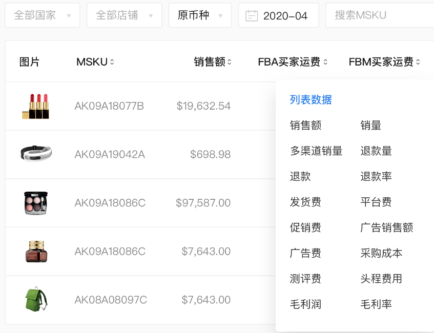Image resolution: width=434 pixels, height=333 pixels.
Task: Select 毛利润 option in the popup
Action: pos(305,304)
